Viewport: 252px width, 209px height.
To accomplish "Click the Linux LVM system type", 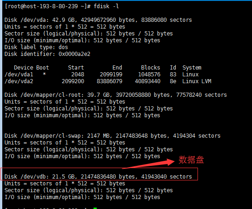I will (x=197, y=81).
